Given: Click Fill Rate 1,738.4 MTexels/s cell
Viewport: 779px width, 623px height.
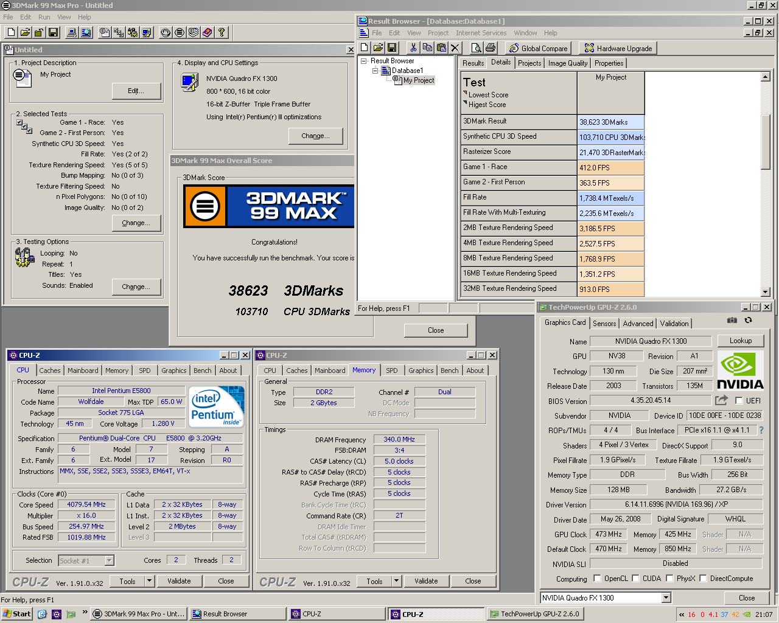Looking at the screenshot, I should coord(610,198).
